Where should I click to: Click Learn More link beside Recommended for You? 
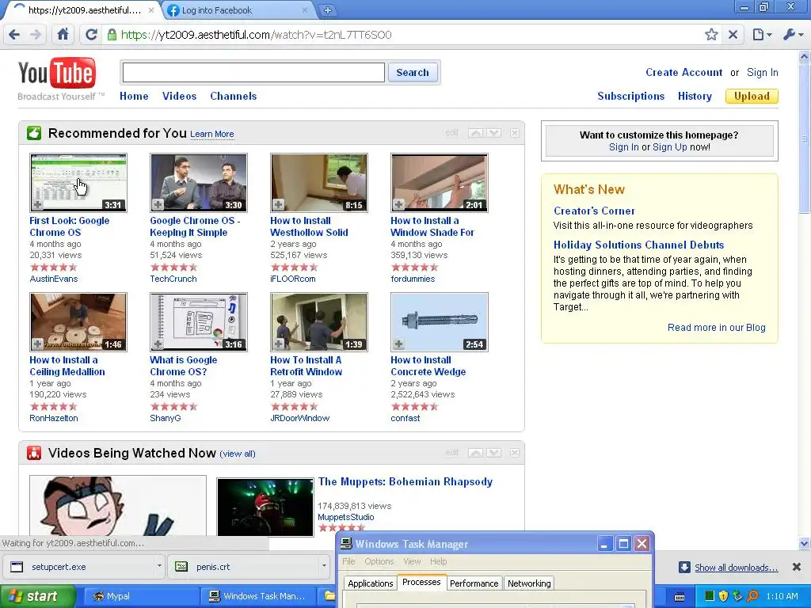pos(212,135)
